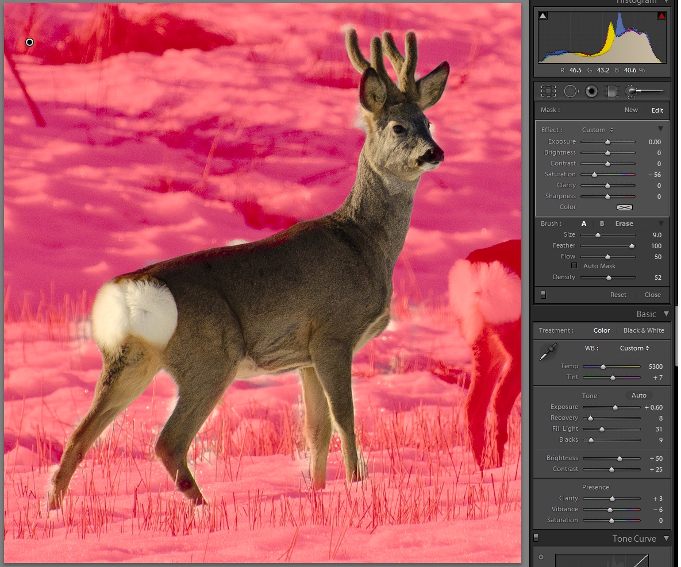This screenshot has height=567, width=681.
Task: Open the brush Color swatch
Action: (x=625, y=207)
